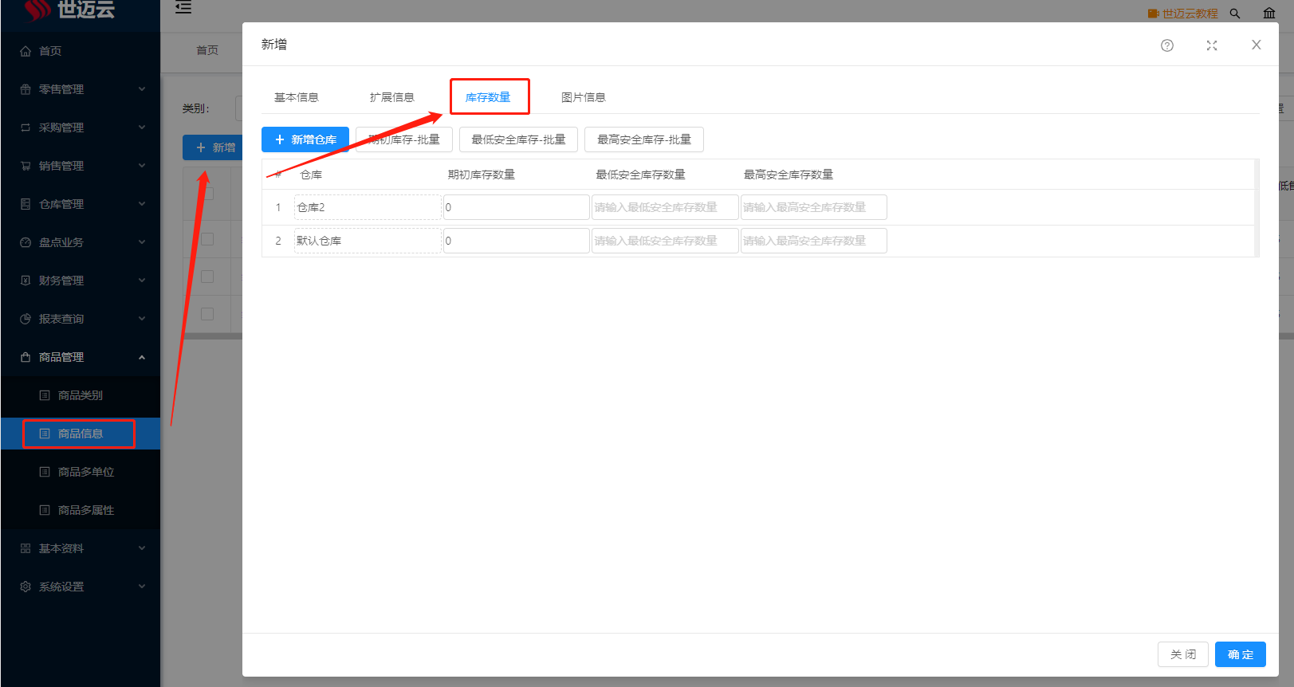
Task: Open the search magnifier icon in top bar
Action: point(1235,14)
